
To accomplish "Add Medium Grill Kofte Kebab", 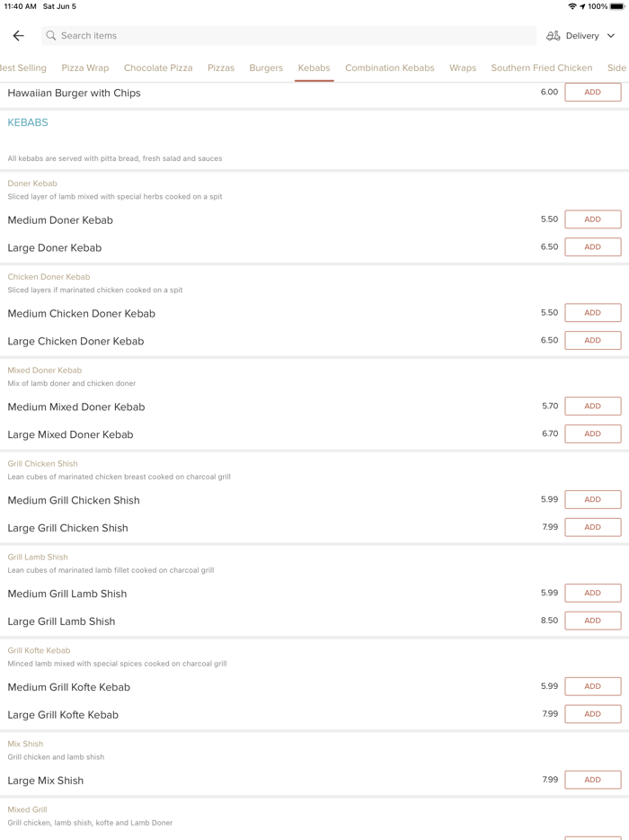I will (592, 687).
